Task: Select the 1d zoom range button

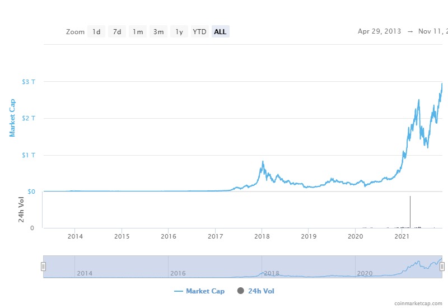Action: click(96, 32)
